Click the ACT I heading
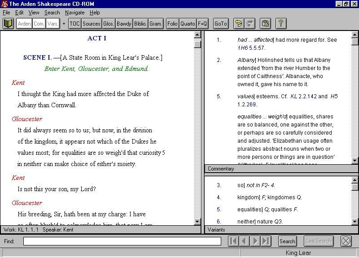Viewport: 359px width, 258px height. (x=97, y=38)
